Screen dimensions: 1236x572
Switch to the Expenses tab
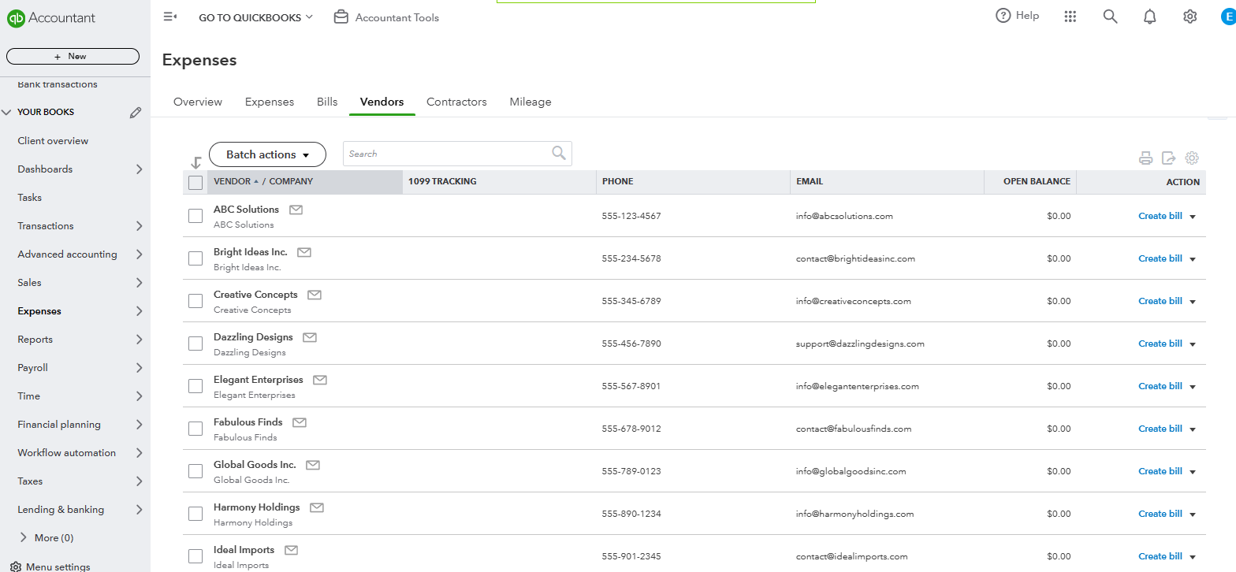click(x=270, y=102)
